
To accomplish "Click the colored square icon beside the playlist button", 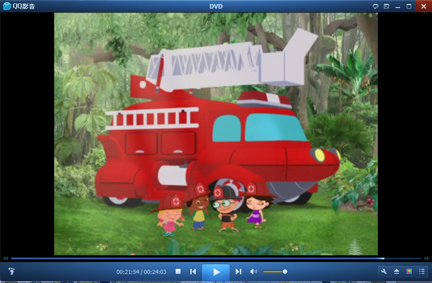I will coord(409,271).
